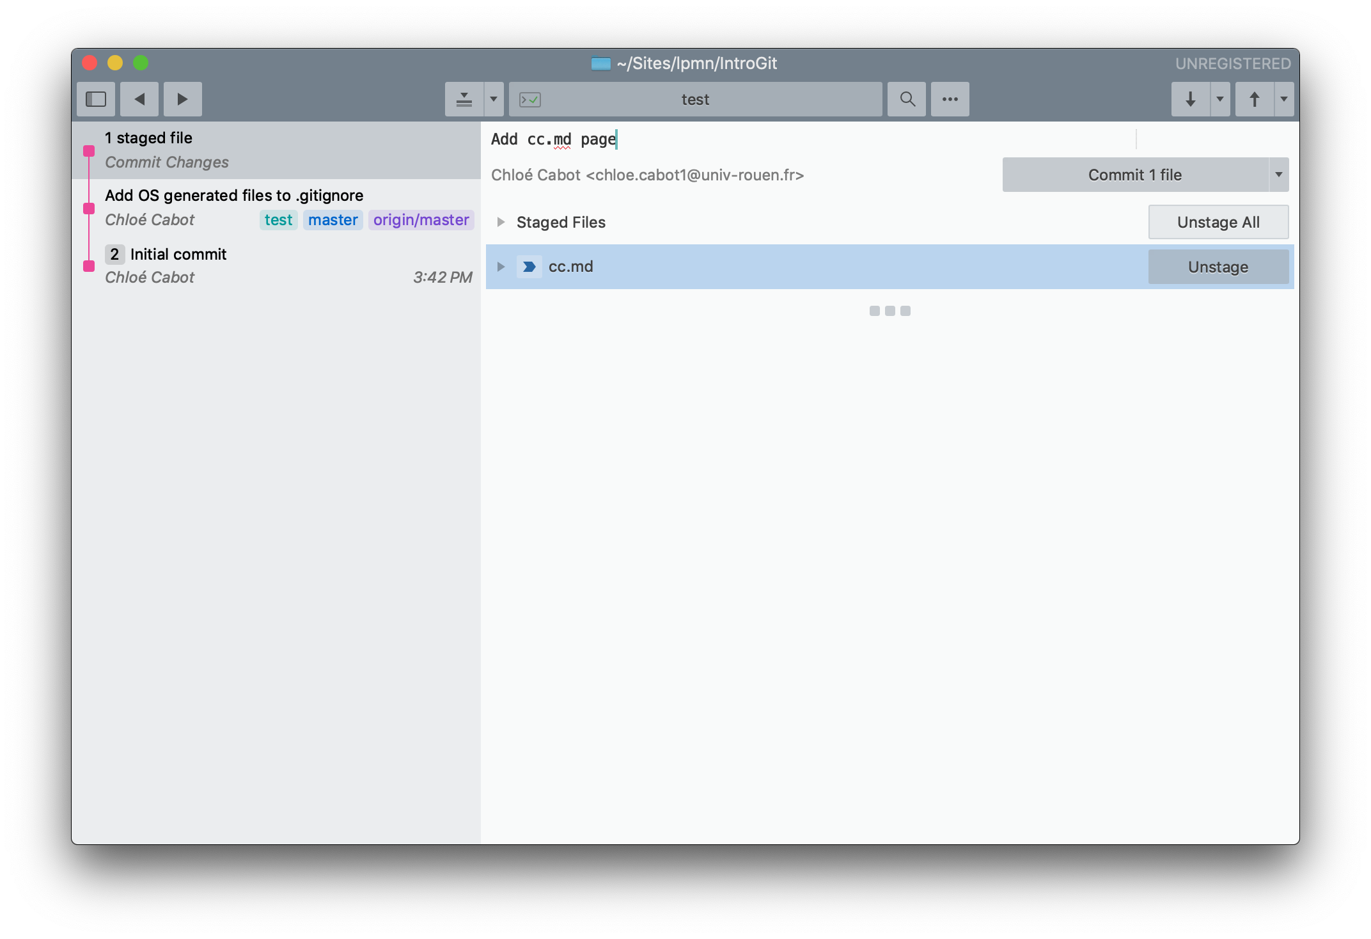Open search with the magnifier icon
This screenshot has height=939, width=1371.
907,99
